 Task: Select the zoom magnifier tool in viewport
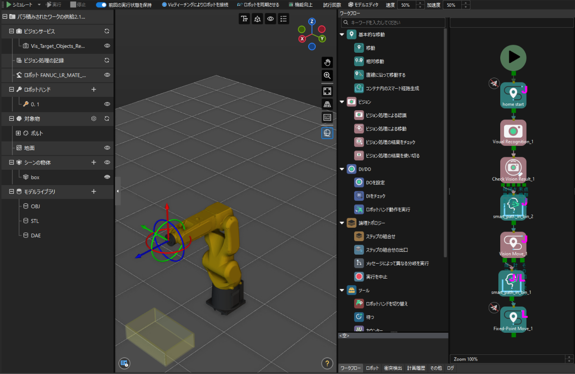tap(327, 76)
